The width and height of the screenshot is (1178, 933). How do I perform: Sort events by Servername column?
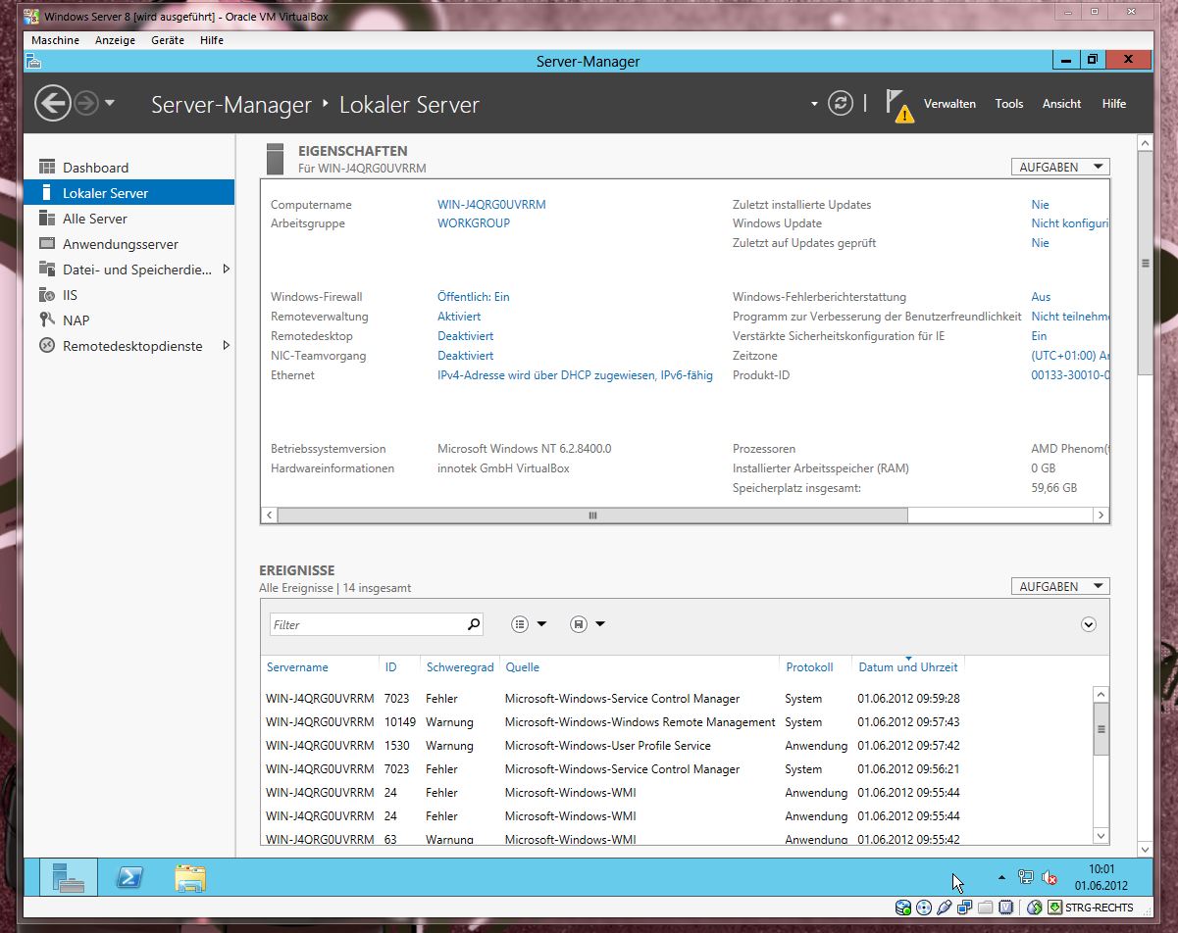click(297, 667)
